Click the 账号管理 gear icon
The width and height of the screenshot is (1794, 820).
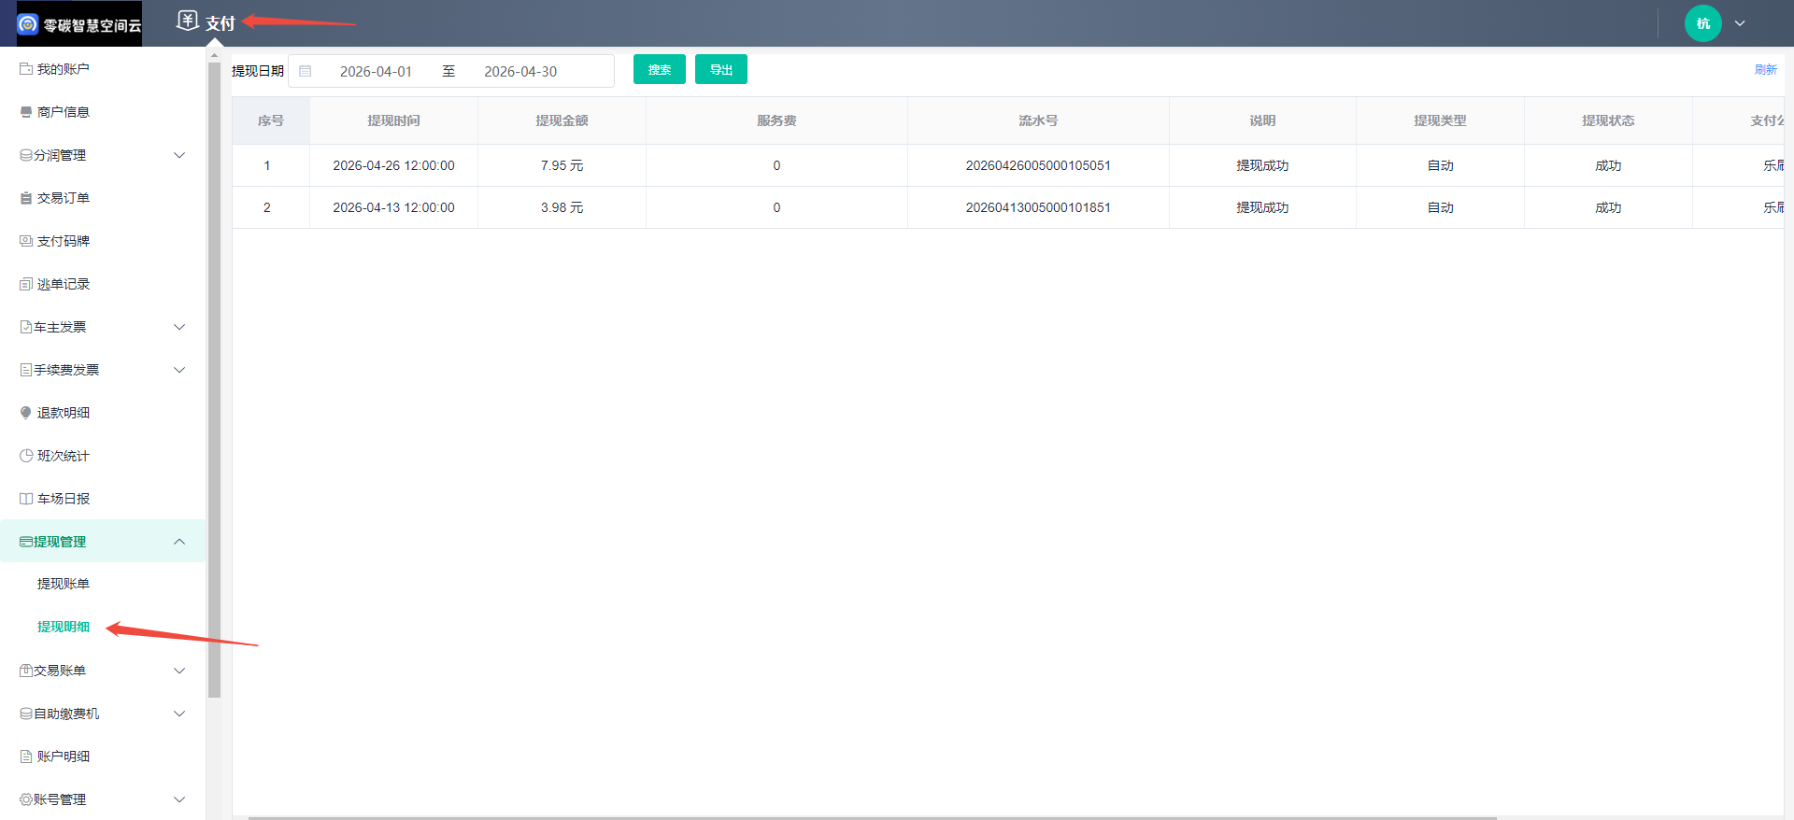point(26,799)
